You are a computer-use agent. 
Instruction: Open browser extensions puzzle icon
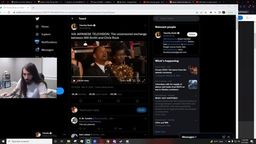[211, 12]
